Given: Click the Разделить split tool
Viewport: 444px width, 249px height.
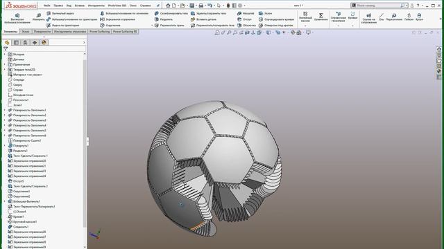Looking at the screenshot, I should tap(164, 19).
